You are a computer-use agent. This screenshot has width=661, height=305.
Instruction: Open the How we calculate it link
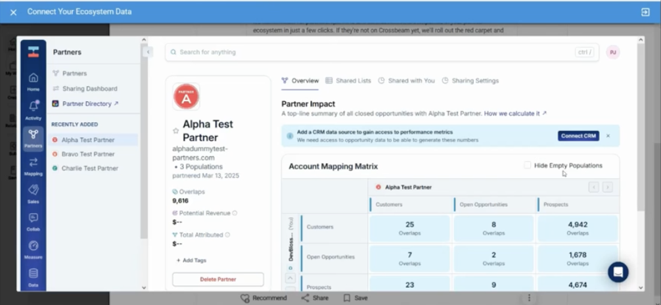point(515,114)
